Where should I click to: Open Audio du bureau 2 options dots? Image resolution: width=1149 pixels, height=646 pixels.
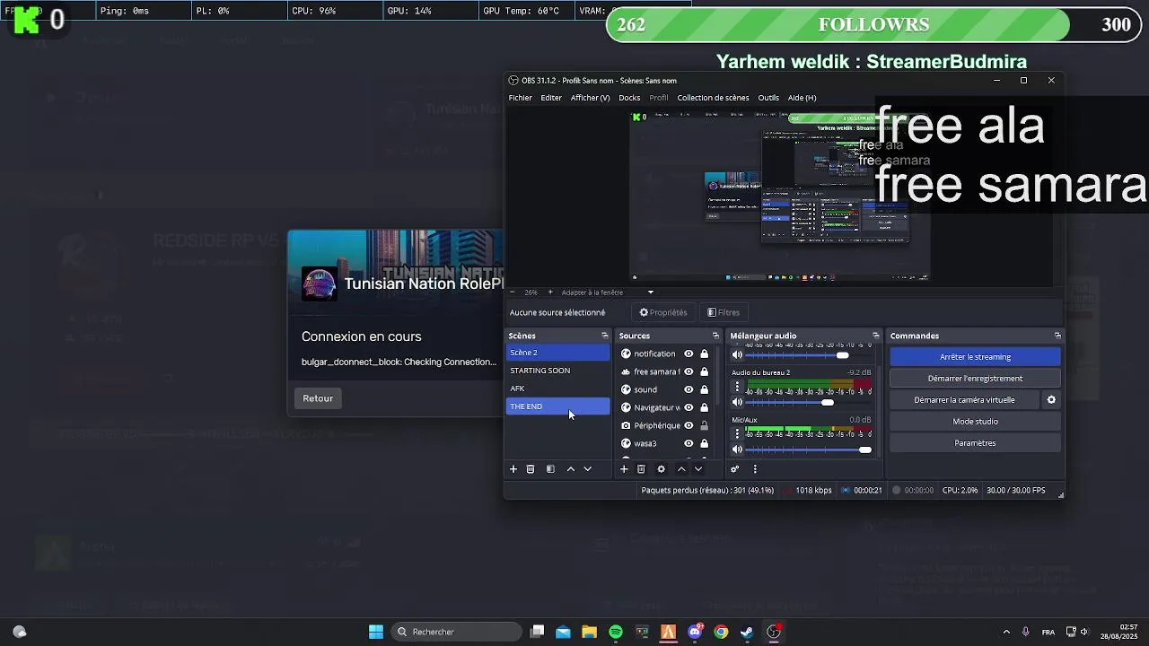(x=738, y=387)
